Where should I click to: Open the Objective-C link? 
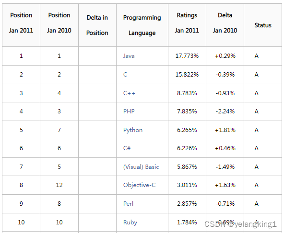point(139,185)
